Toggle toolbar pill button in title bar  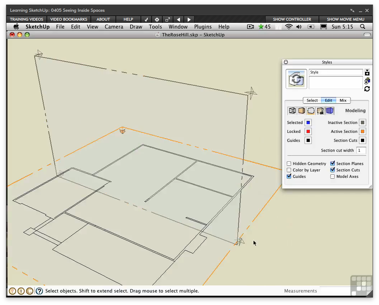click(x=367, y=35)
